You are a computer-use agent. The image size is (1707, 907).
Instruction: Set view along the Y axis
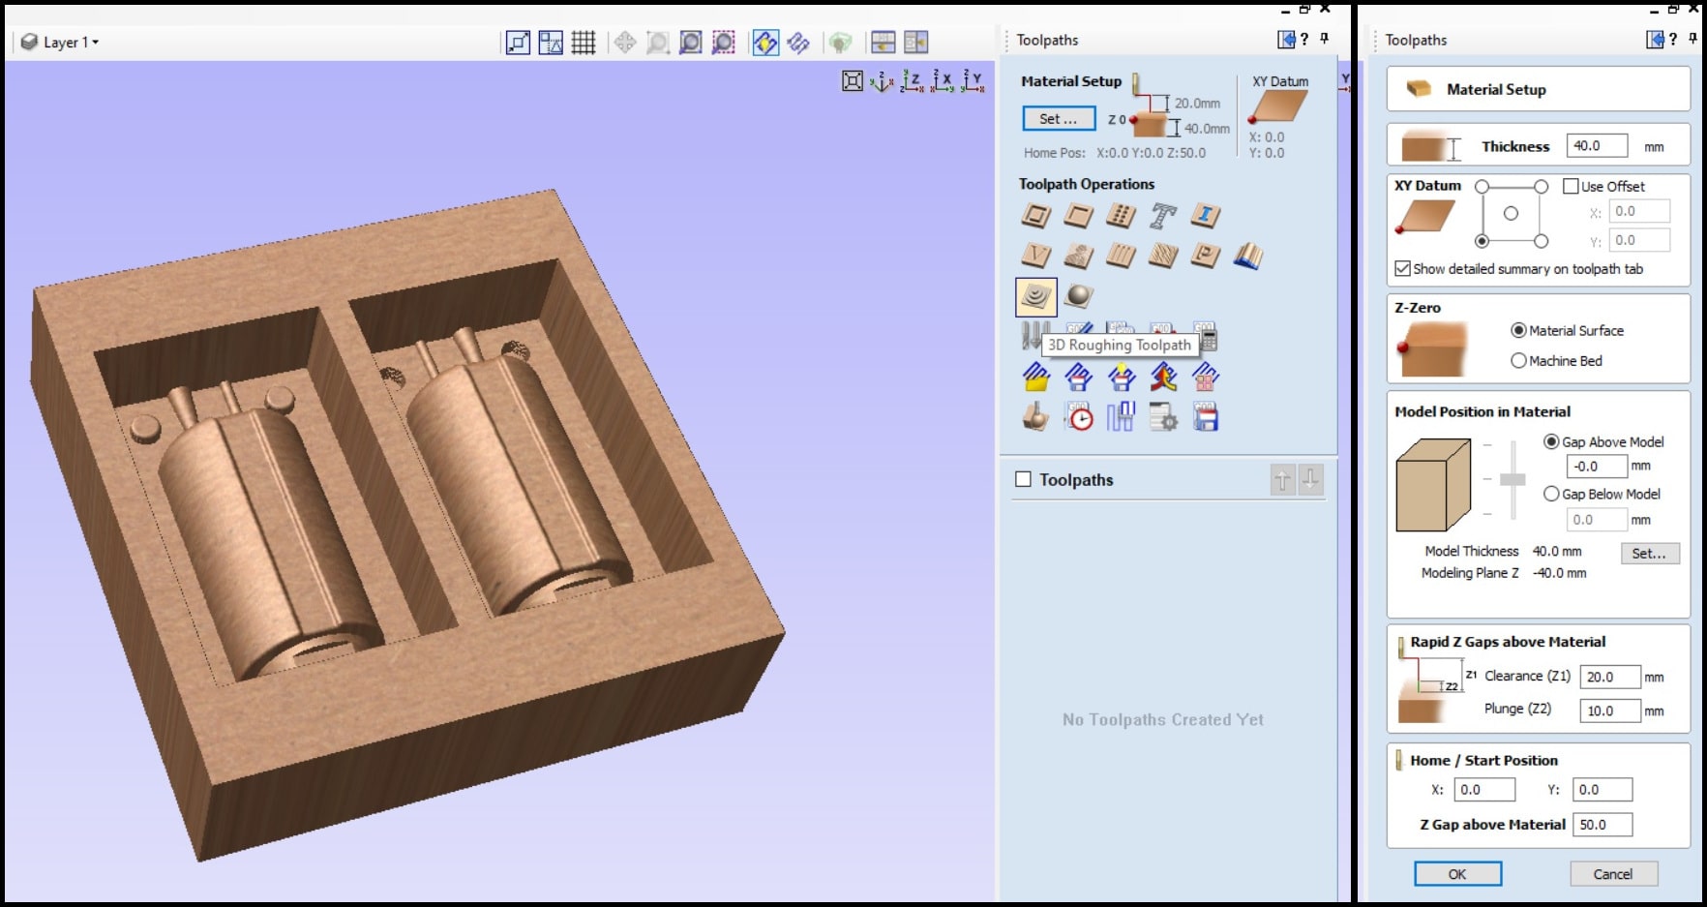click(x=972, y=81)
